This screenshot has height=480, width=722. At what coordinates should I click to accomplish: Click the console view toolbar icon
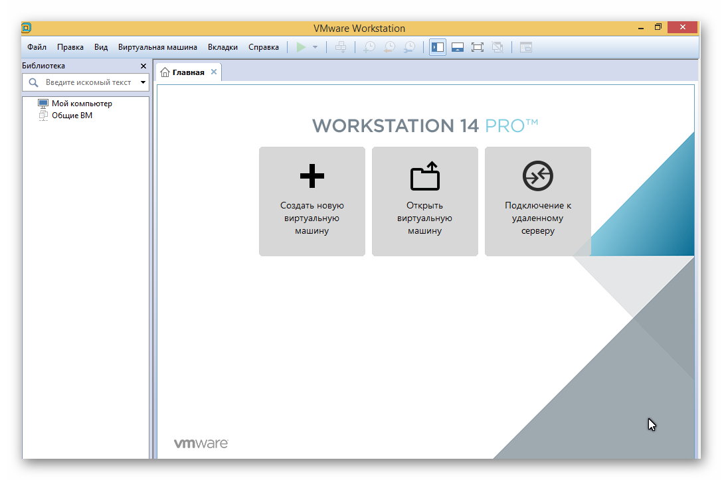[x=526, y=47]
